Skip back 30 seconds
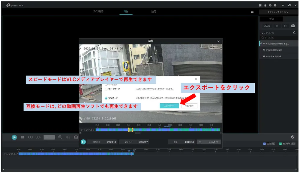 coord(30,137)
